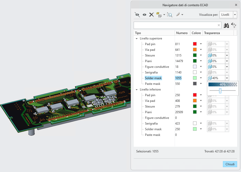
Task: Click the pencil edit tool icon
Action: click(x=178, y=15)
